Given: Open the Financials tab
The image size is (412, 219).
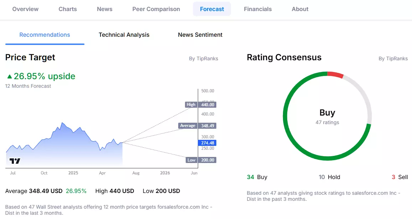Looking at the screenshot, I should pos(258,9).
